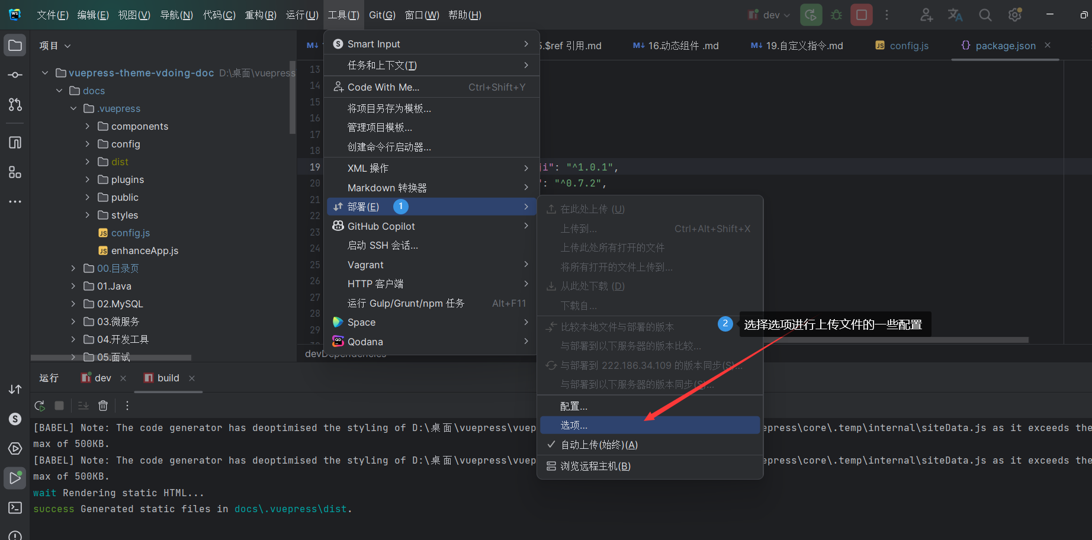Open the Git menu
Viewport: 1092px width, 540px height.
[382, 15]
